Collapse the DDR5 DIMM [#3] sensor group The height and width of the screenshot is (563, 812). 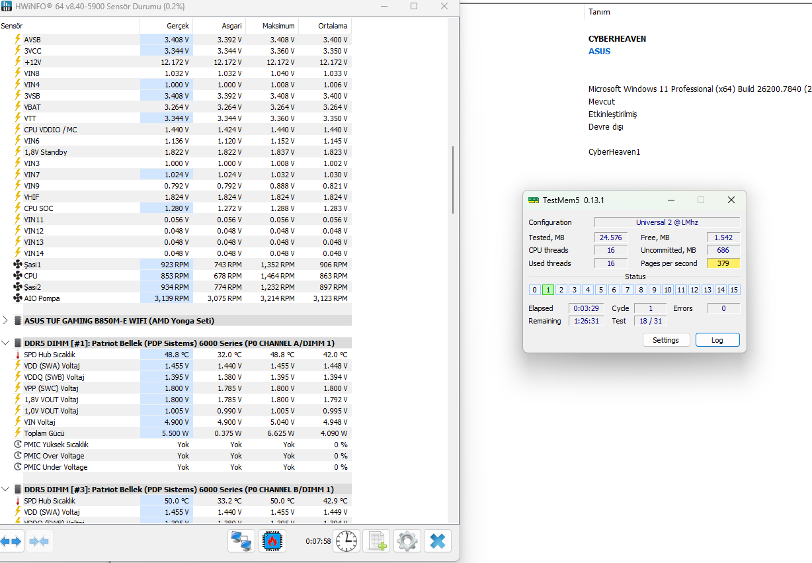(x=5, y=490)
